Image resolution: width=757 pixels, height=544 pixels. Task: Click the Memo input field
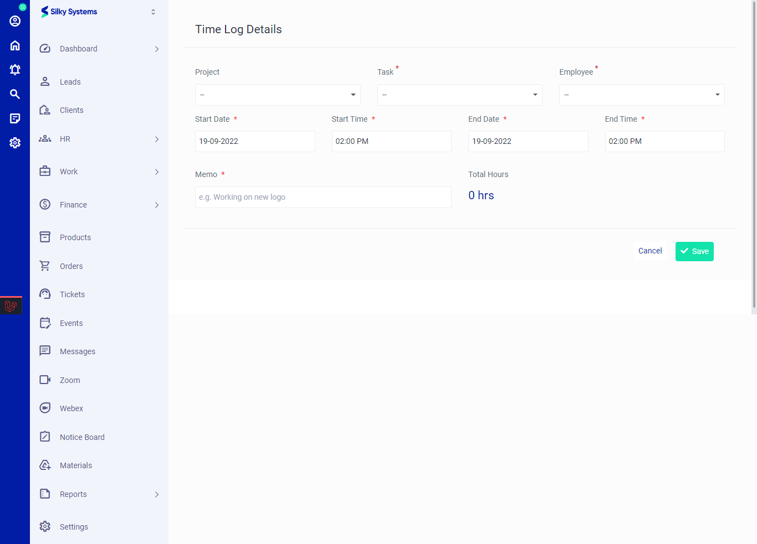(323, 197)
